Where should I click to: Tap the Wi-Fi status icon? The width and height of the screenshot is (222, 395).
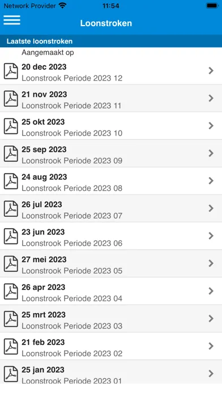(62, 6)
